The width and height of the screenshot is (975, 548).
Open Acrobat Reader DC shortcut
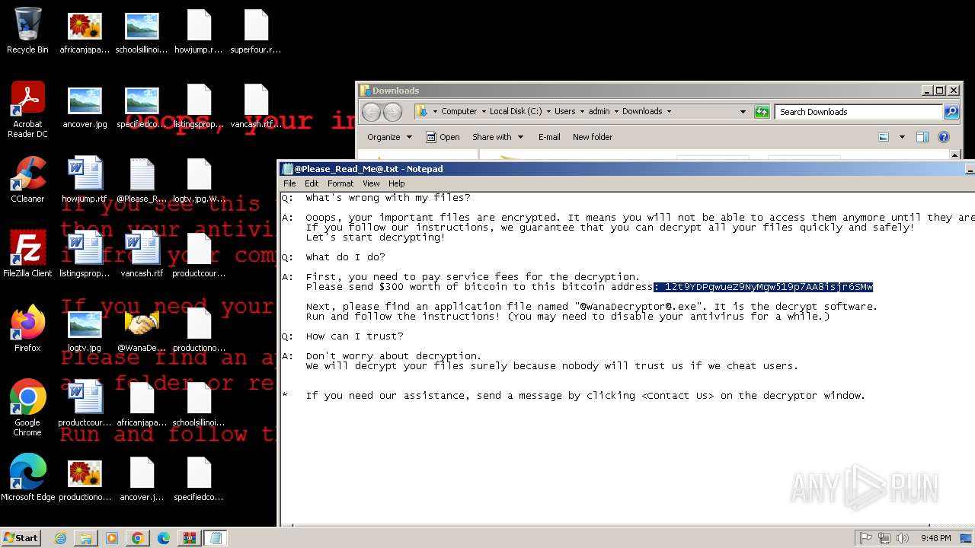[27, 110]
